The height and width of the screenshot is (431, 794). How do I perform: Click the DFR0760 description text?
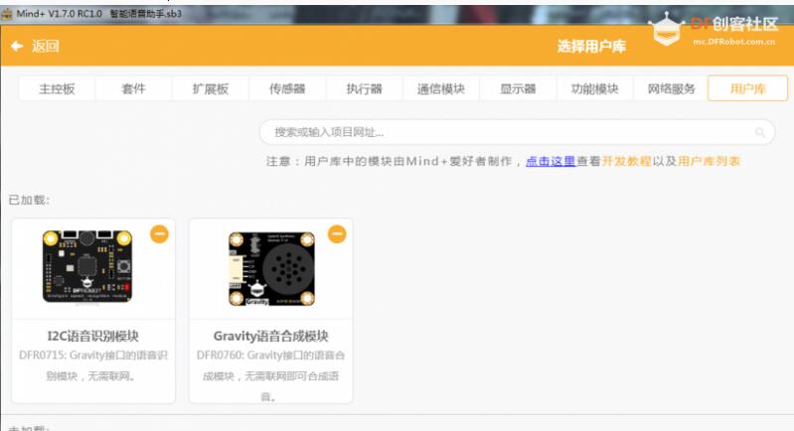click(x=271, y=375)
